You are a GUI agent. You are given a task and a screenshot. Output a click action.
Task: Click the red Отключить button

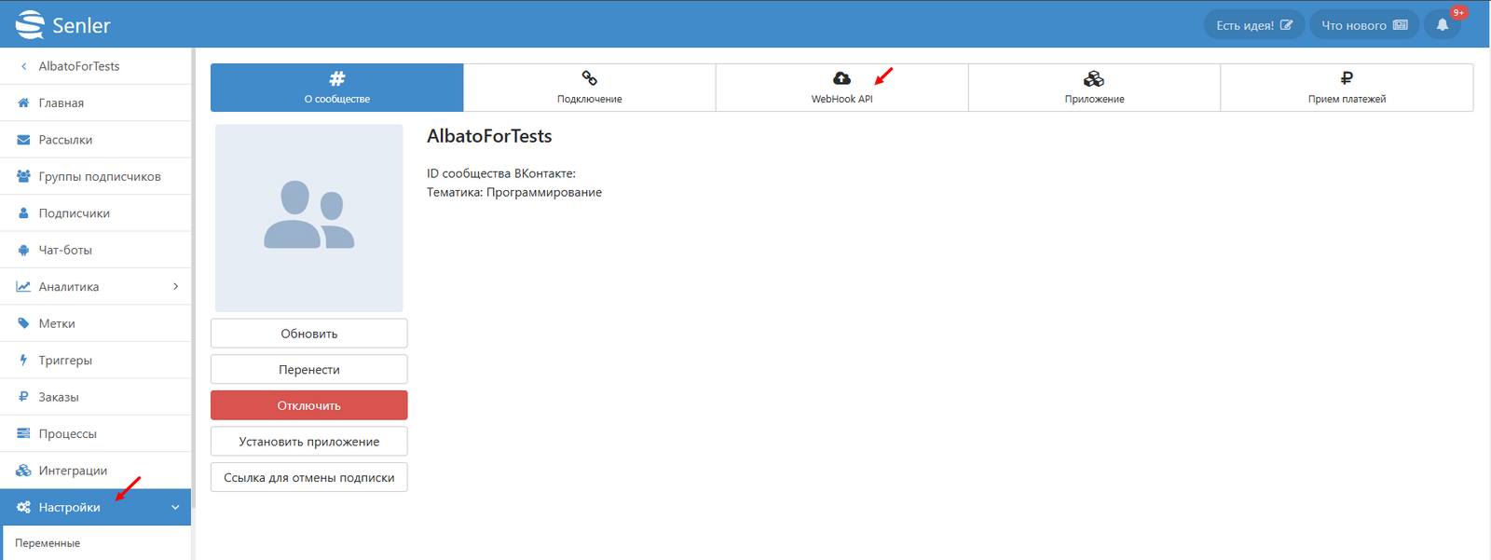309,405
